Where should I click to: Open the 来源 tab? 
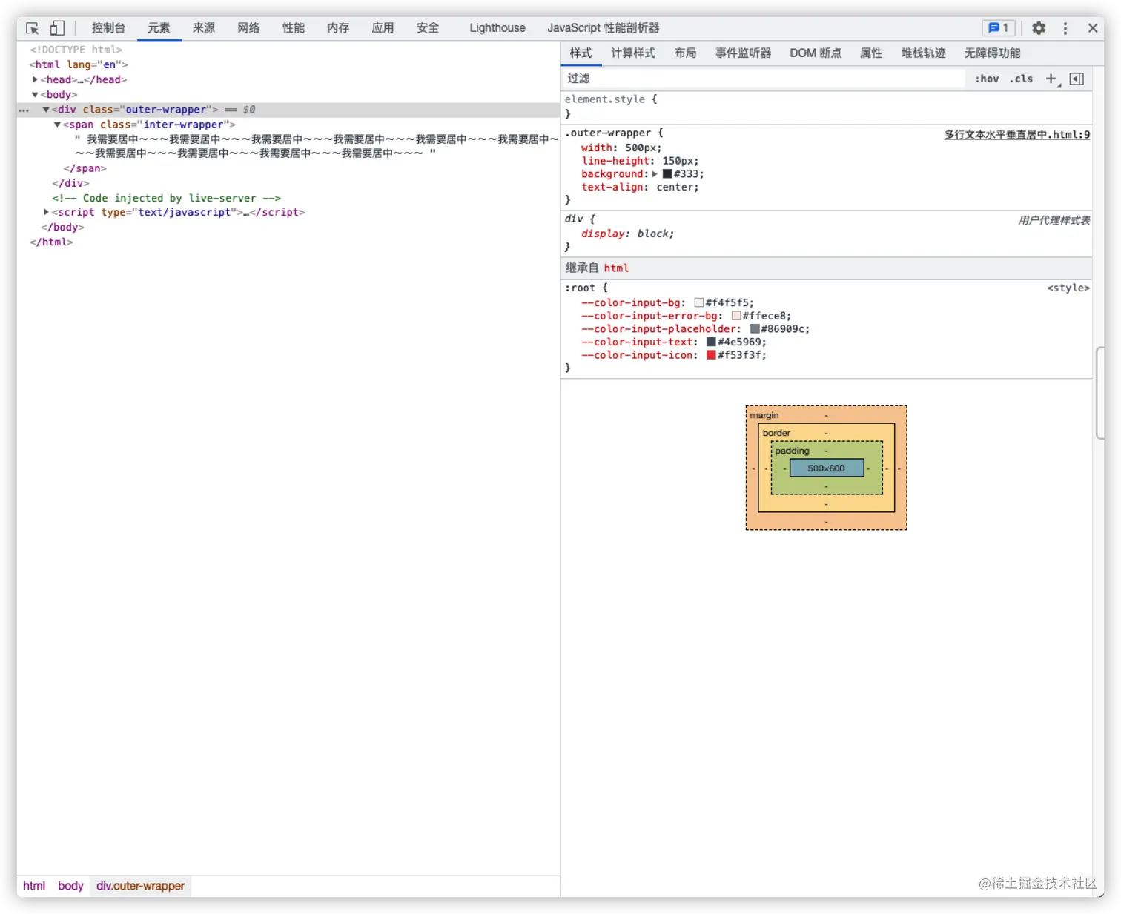204,28
